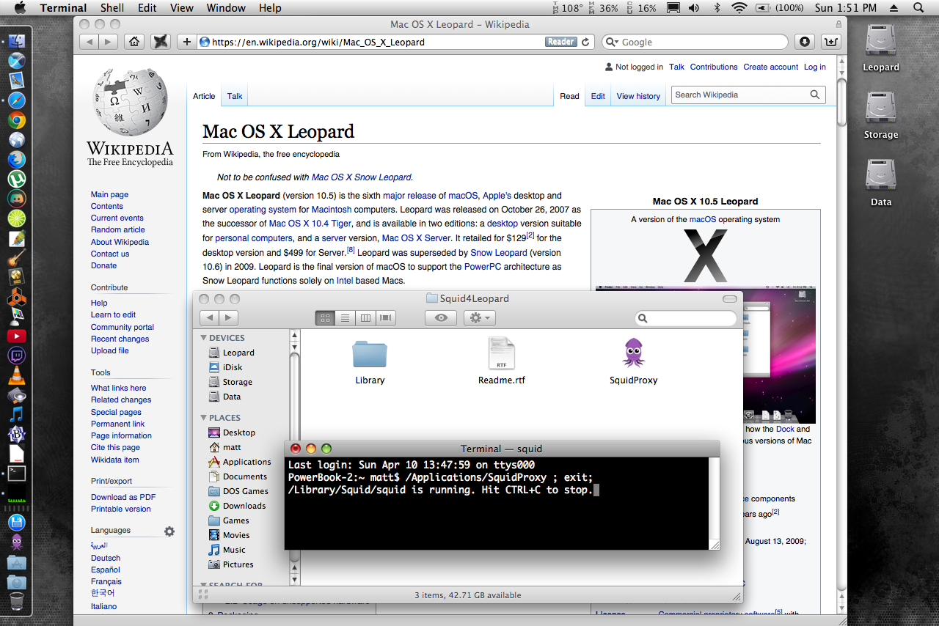
Task: Open uTorrent icon in the Dock
Action: 17,178
